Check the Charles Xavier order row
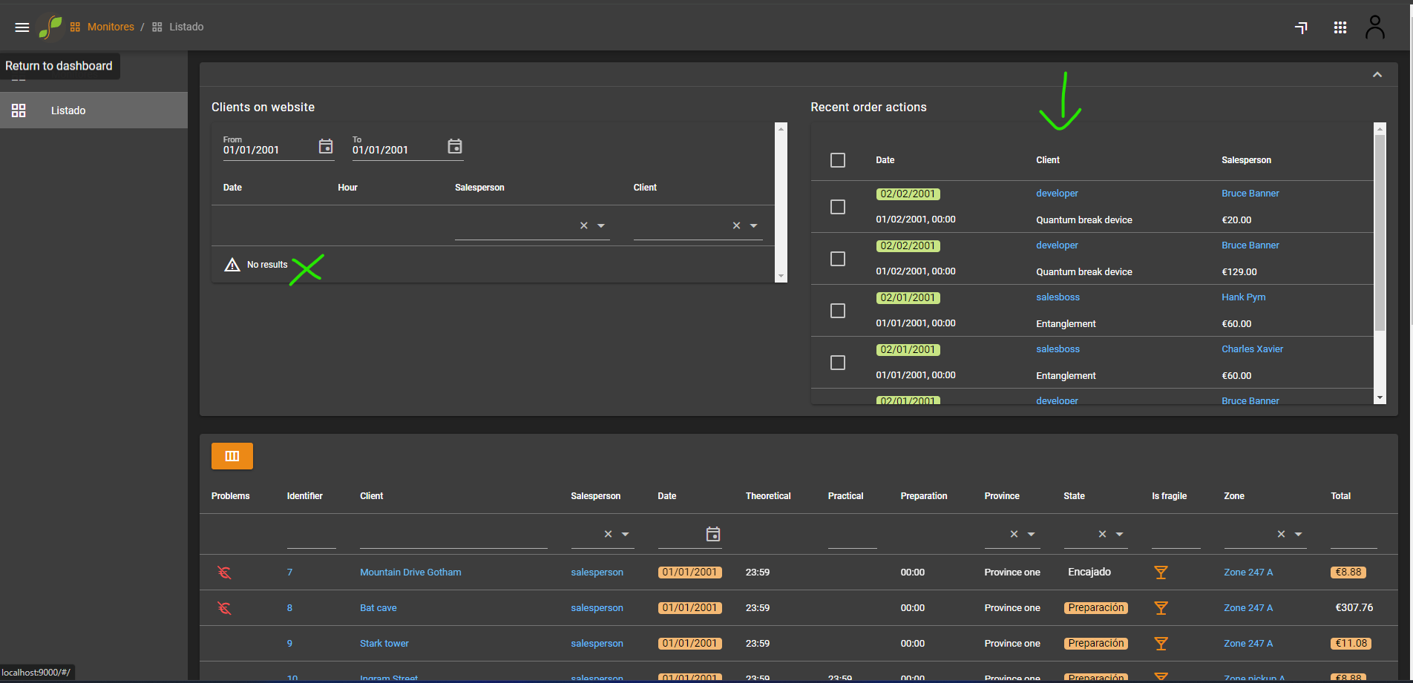Screen dimensions: 1413x683 [838, 363]
